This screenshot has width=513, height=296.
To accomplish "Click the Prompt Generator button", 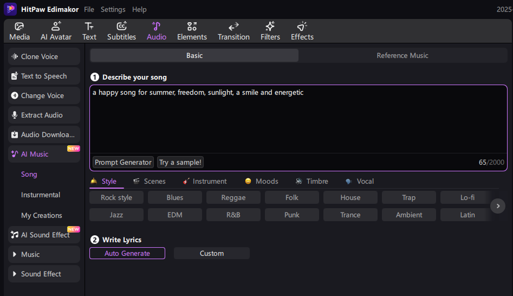I will pyautogui.click(x=123, y=162).
